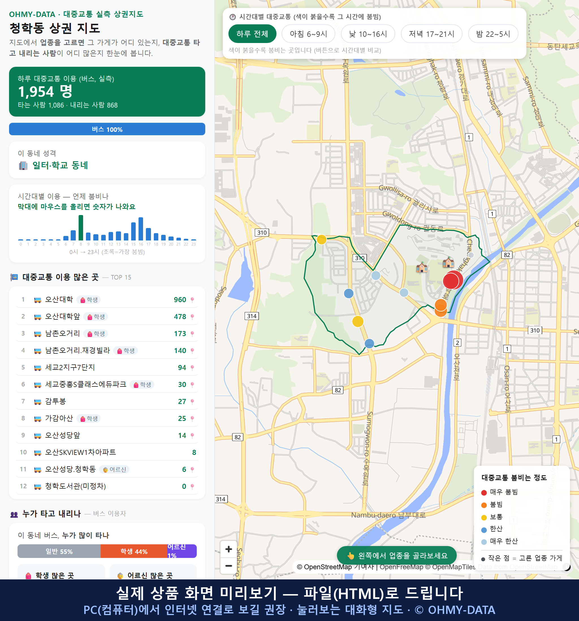Click the bus icon of 오산대학 row
The height and width of the screenshot is (621, 579).
(37, 300)
